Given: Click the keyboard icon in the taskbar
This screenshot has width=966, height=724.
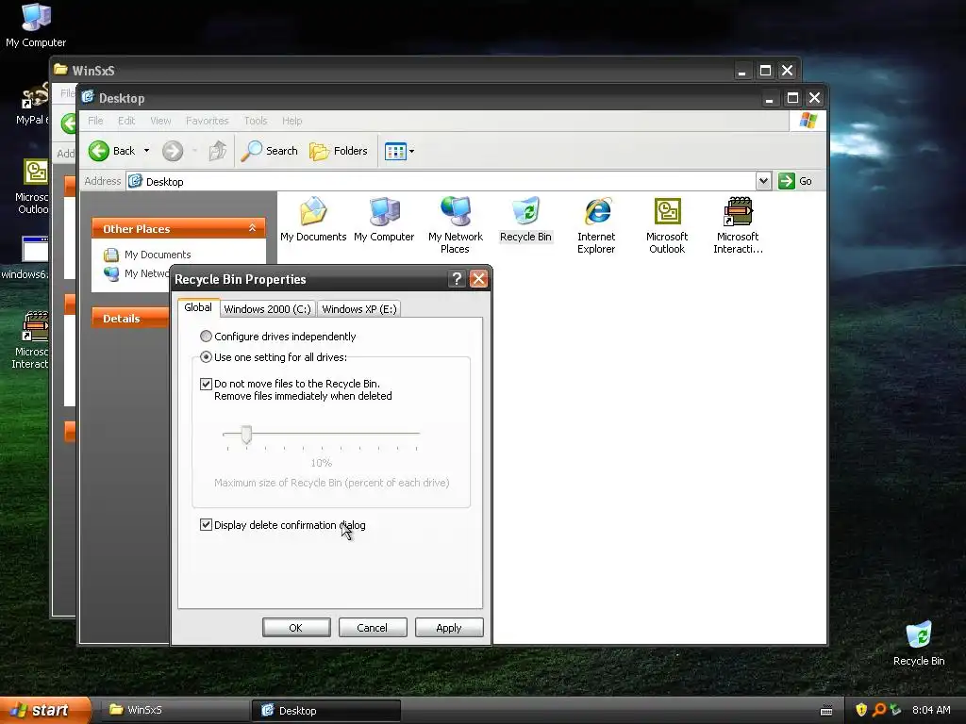Looking at the screenshot, I should [826, 711].
